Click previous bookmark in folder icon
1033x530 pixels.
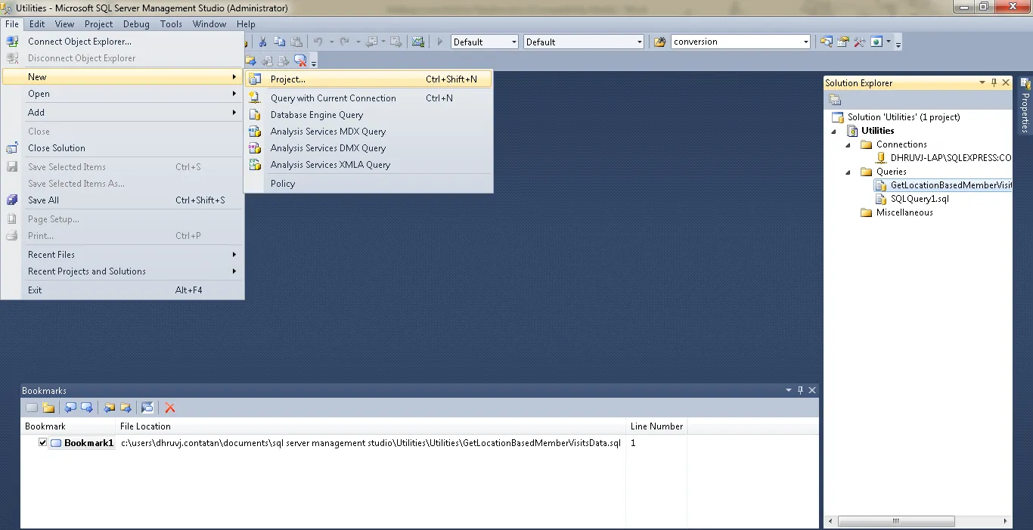[110, 408]
